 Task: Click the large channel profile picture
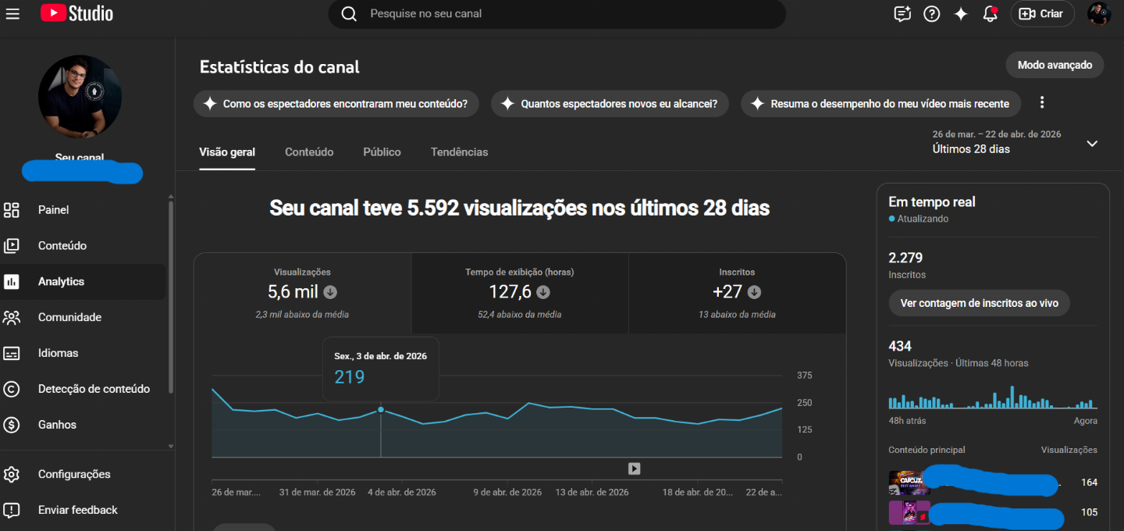[80, 97]
